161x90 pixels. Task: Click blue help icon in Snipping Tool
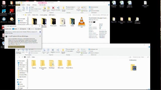40,32
